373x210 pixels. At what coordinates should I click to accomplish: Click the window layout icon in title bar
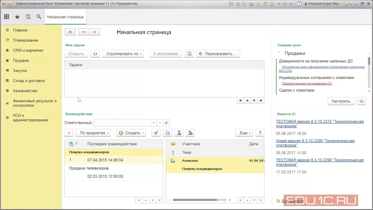point(299,4)
